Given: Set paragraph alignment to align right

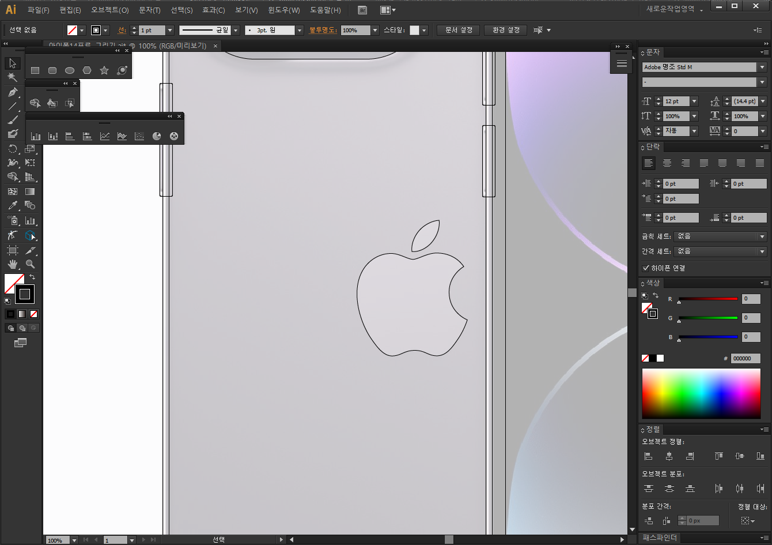Looking at the screenshot, I should coord(686,163).
